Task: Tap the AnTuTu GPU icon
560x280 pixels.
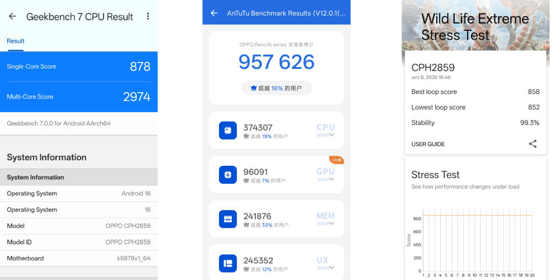Action: [228, 175]
